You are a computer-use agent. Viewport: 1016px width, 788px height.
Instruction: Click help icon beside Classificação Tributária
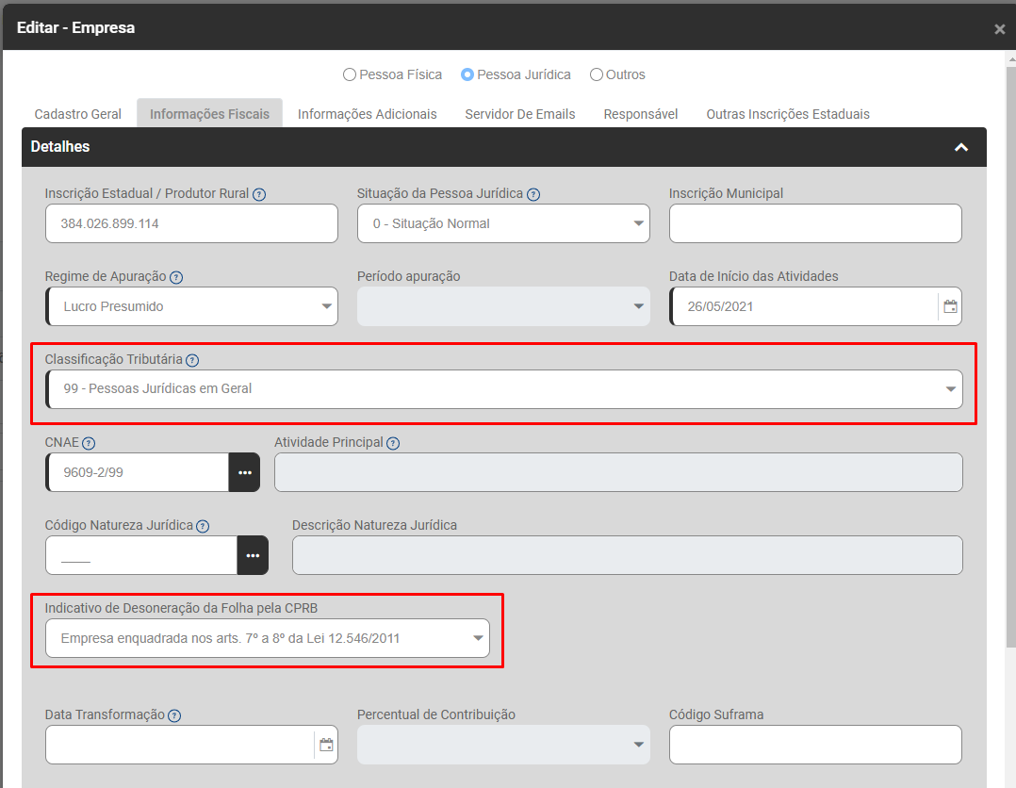point(192,360)
